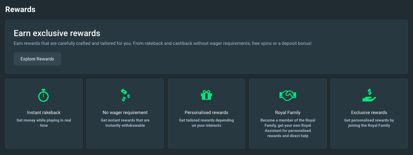Click the handshake icon for Royal Family
The width and height of the screenshot is (413, 155).
(x=288, y=95)
